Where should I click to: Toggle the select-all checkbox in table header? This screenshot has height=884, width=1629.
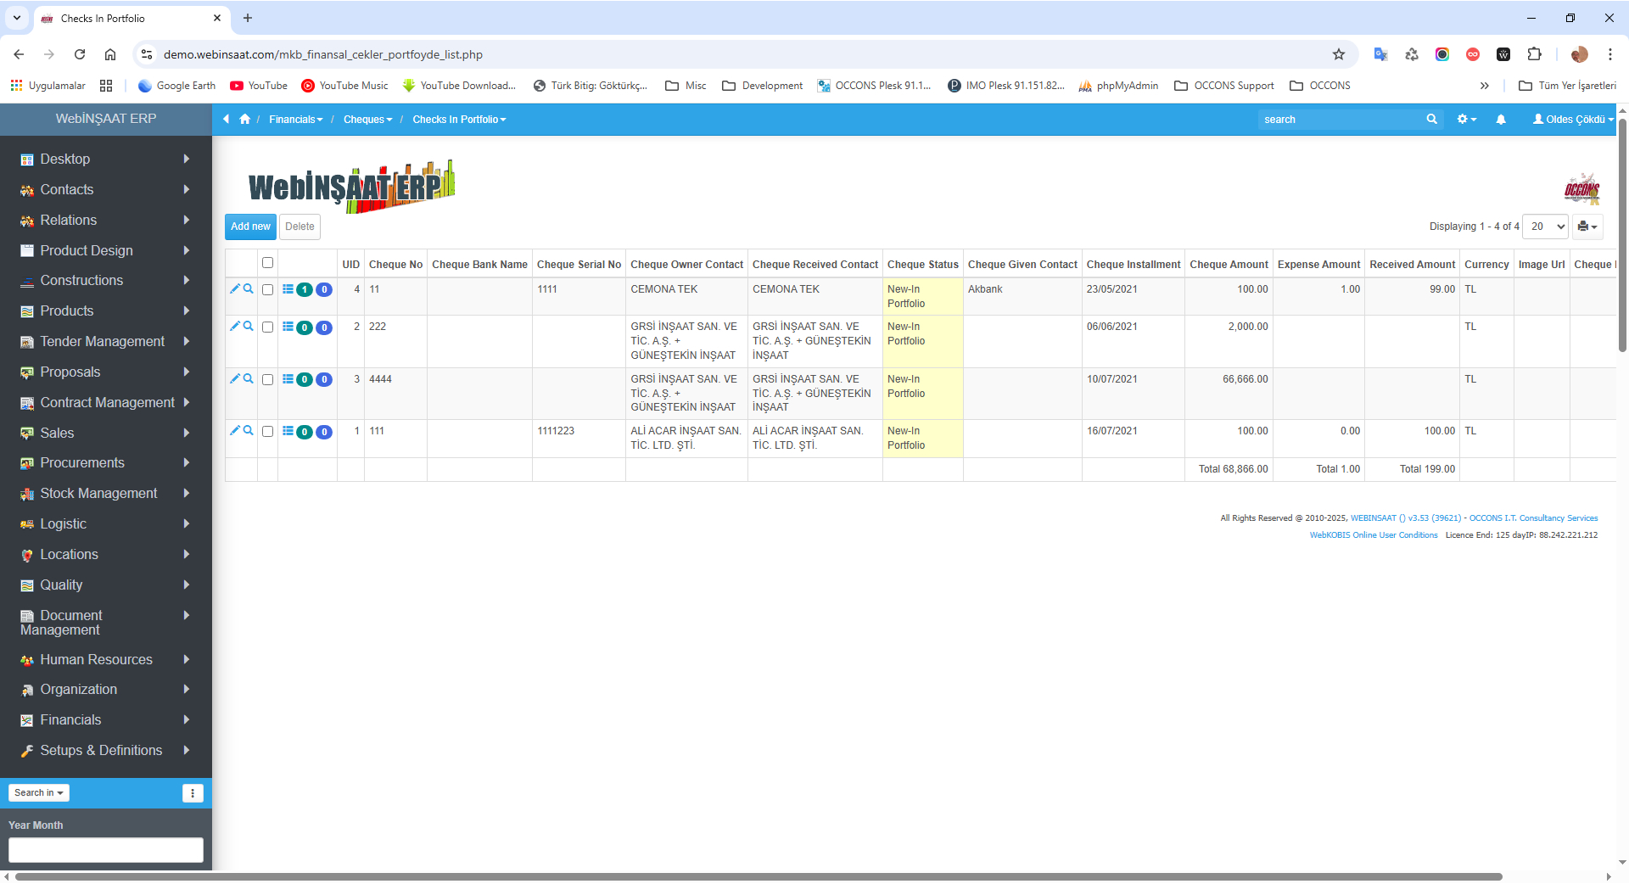pyautogui.click(x=267, y=263)
